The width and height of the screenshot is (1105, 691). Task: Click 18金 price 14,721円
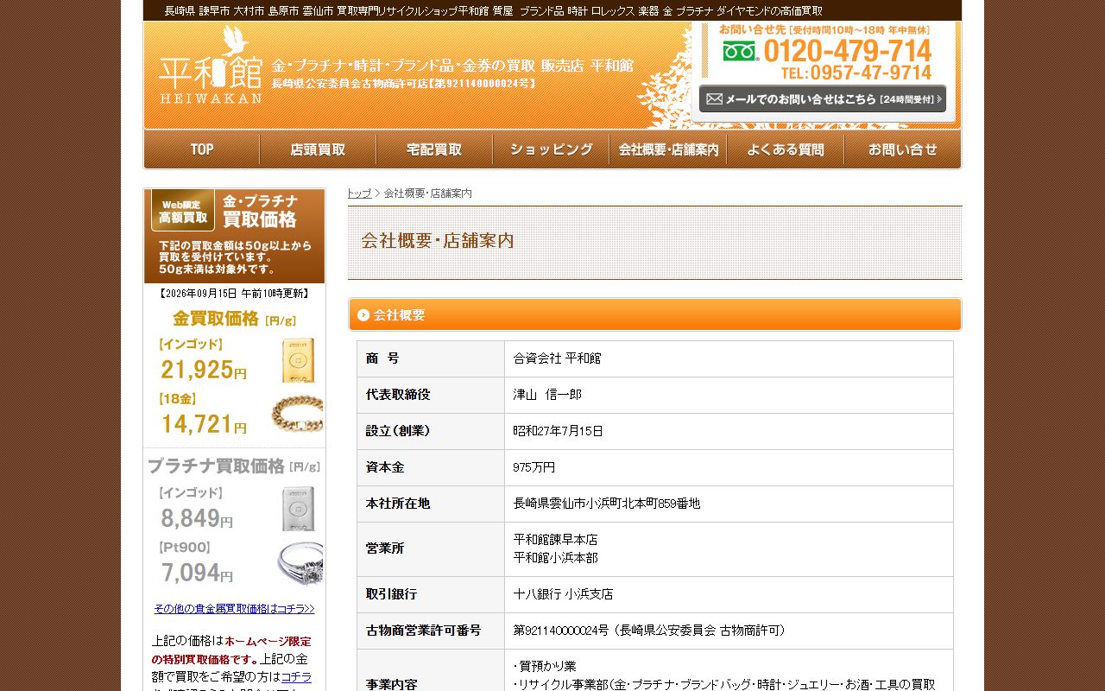coord(204,424)
